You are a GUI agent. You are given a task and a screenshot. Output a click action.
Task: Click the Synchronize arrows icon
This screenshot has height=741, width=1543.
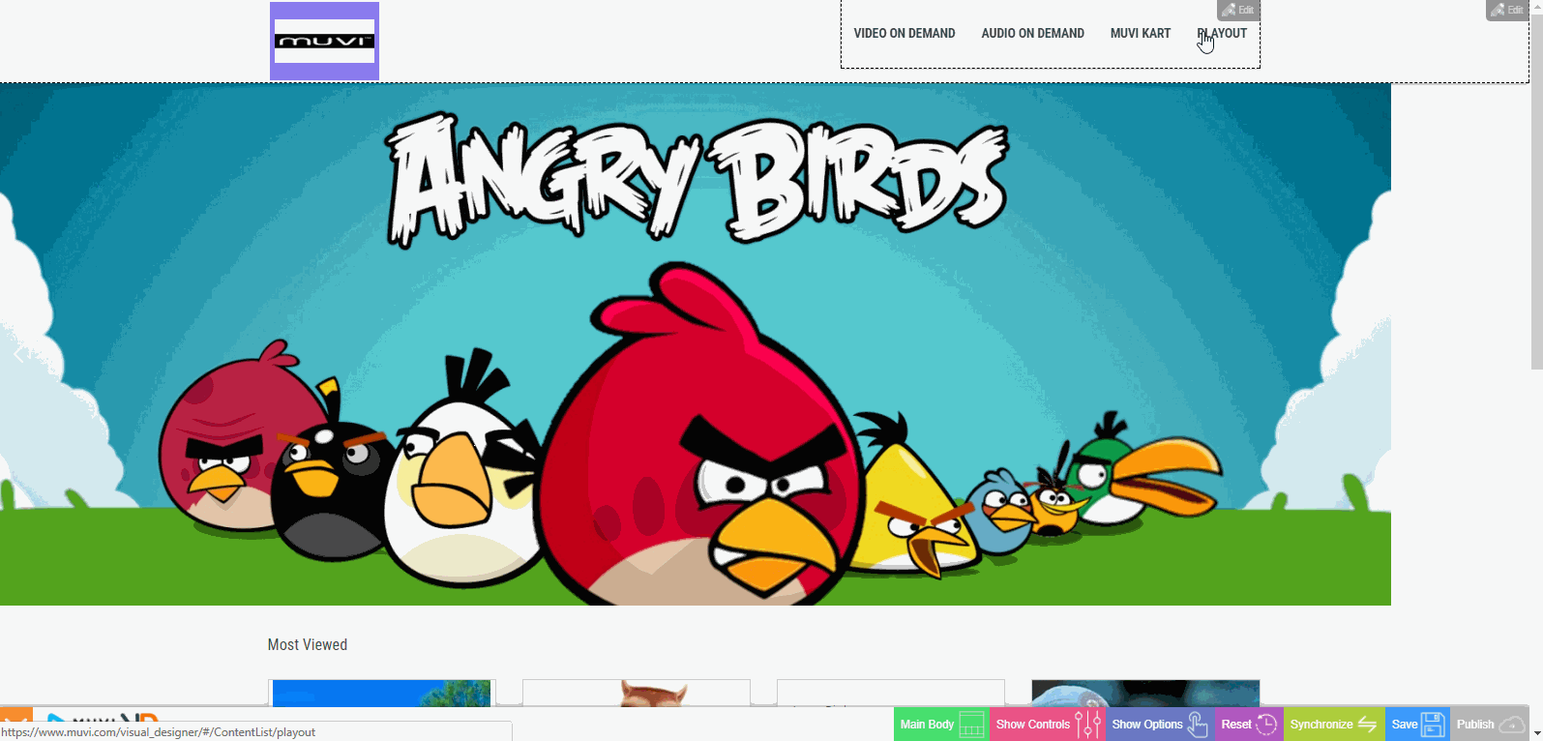pyautogui.click(x=1367, y=724)
